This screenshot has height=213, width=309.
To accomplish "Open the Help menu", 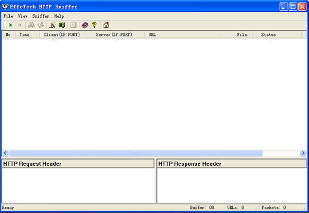I will pos(59,16).
